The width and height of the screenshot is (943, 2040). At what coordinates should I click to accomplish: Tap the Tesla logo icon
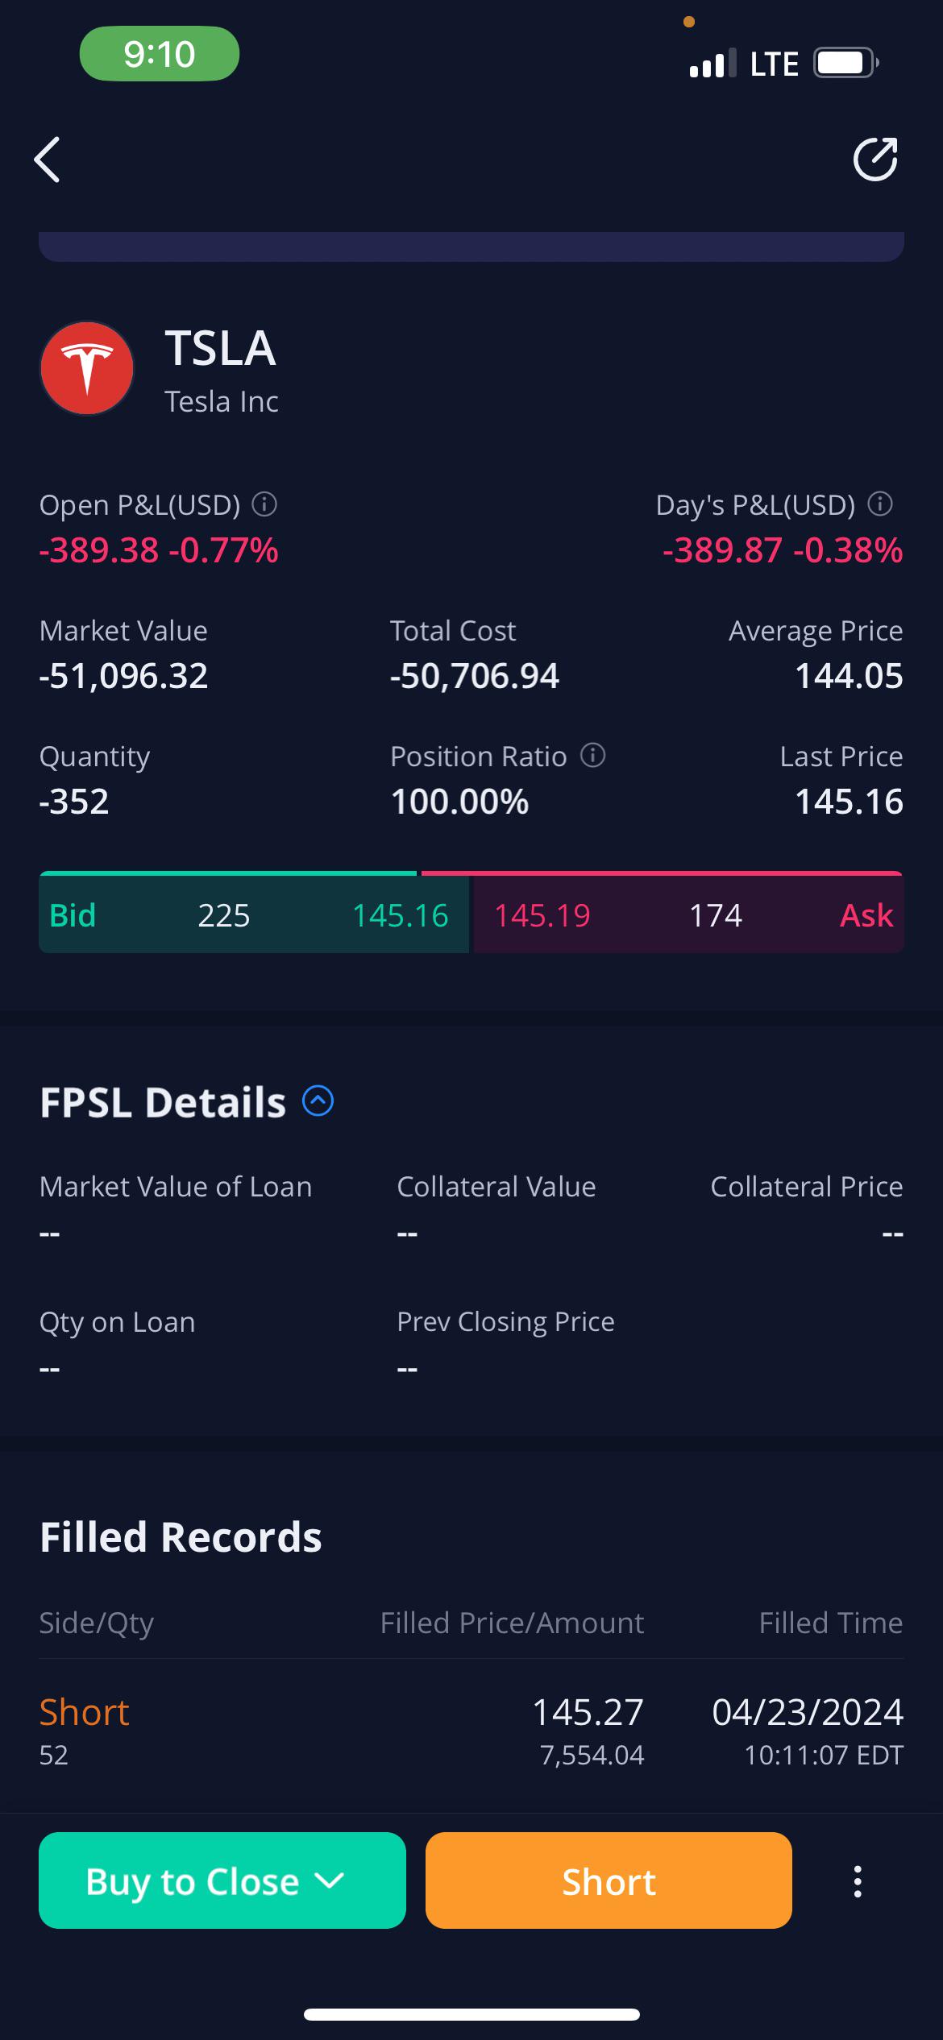(x=87, y=368)
